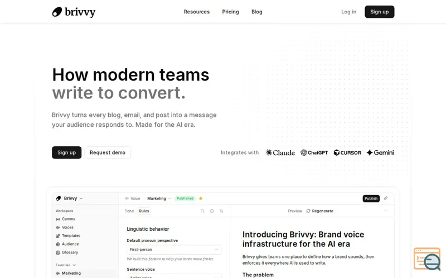Click the Log in link
Viewport: 446px width, 278px height.
(x=349, y=12)
